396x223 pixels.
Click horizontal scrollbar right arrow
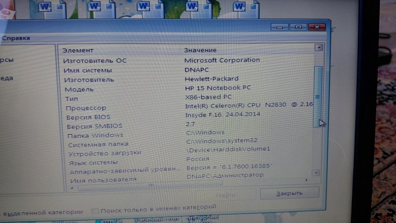[306, 180]
